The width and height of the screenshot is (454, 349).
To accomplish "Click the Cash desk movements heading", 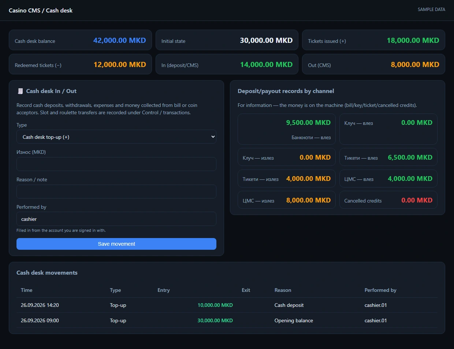I will tap(47, 273).
